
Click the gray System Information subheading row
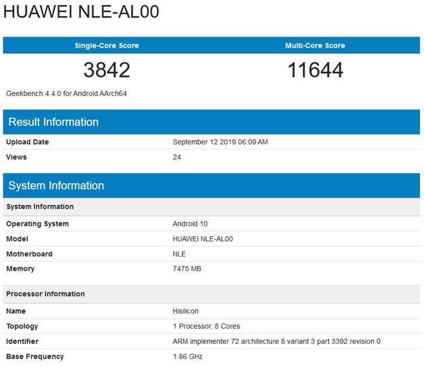pyautogui.click(x=211, y=207)
